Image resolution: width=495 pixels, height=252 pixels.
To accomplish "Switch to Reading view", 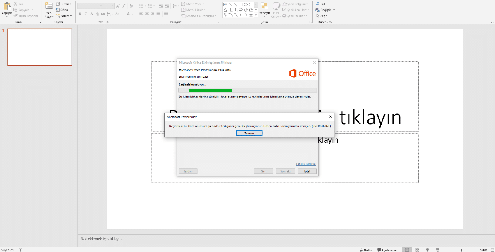I will [x=427, y=250].
